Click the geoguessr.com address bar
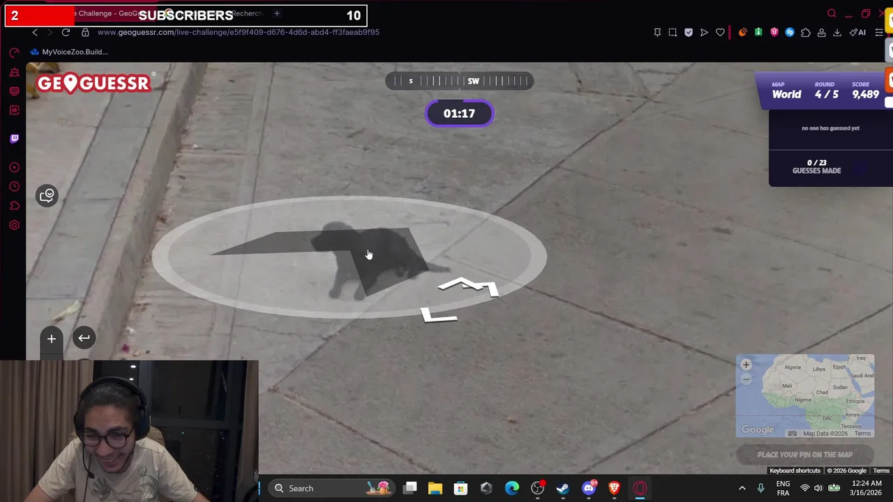 point(239,32)
